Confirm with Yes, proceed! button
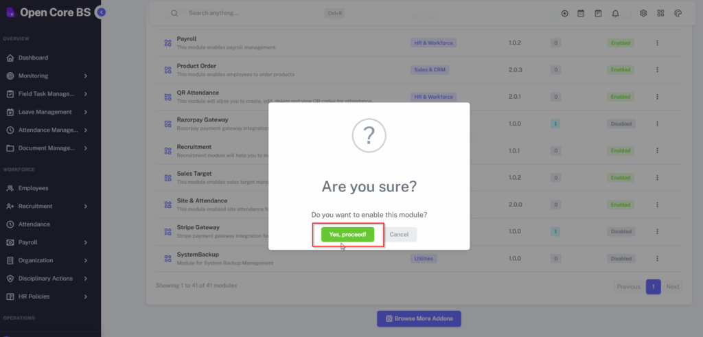 [347, 234]
